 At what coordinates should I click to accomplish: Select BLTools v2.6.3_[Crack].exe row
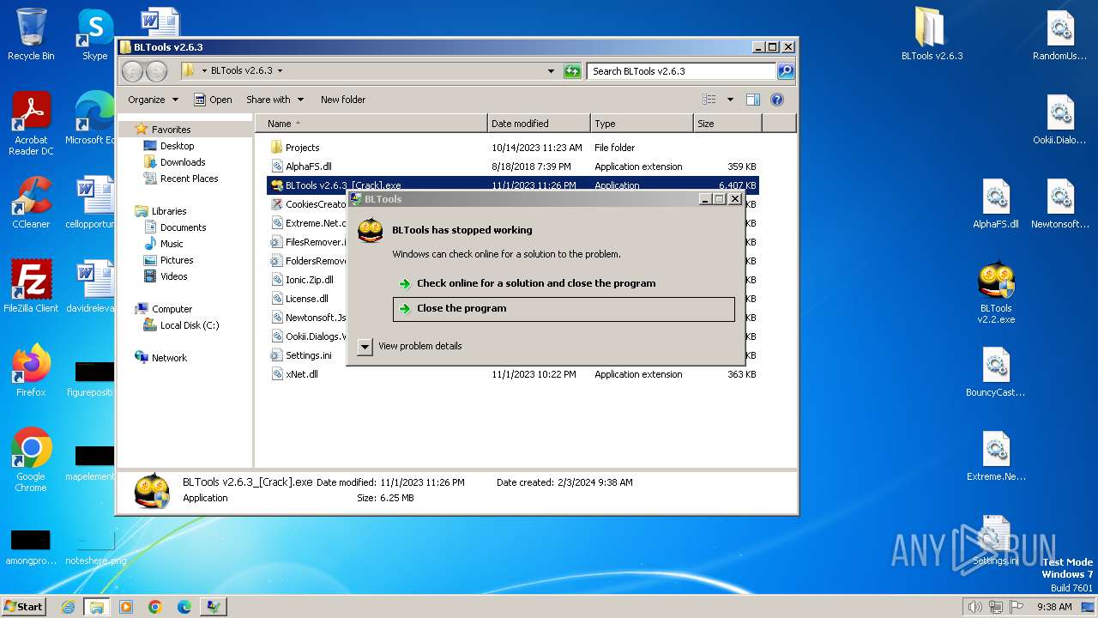click(x=513, y=185)
